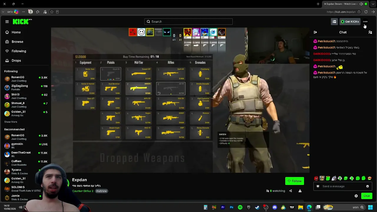Viewport: 377px width, 212px height.
Task: Collapse the chat panel with arrow icon
Action: click(315, 32)
